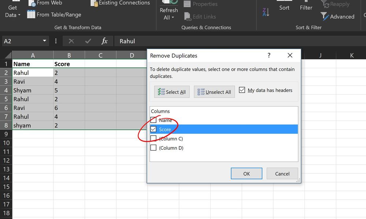This screenshot has height=219, width=366.
Task: Click Reapply filter command
Action: click(x=335, y=4)
